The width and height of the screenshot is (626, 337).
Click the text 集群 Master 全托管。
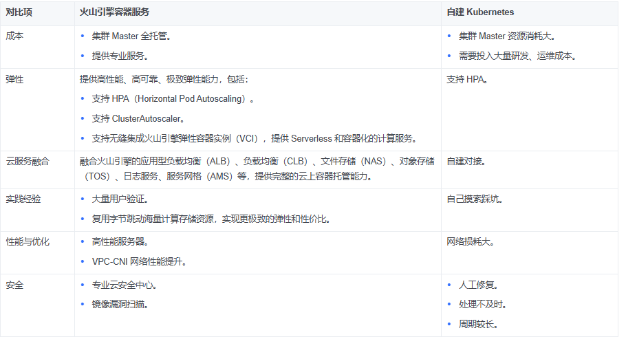click(x=131, y=36)
